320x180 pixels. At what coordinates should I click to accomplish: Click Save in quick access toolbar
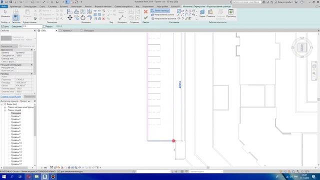click(x=10, y=2)
